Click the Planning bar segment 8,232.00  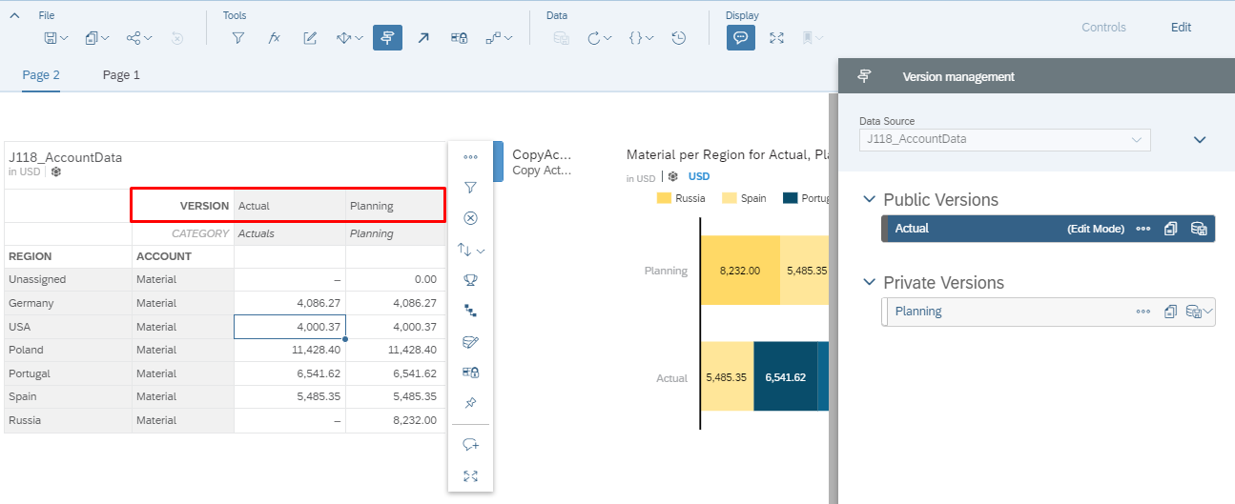(740, 271)
